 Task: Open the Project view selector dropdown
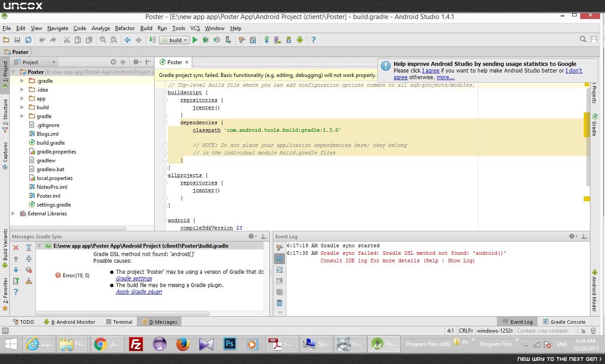[x=35, y=62]
